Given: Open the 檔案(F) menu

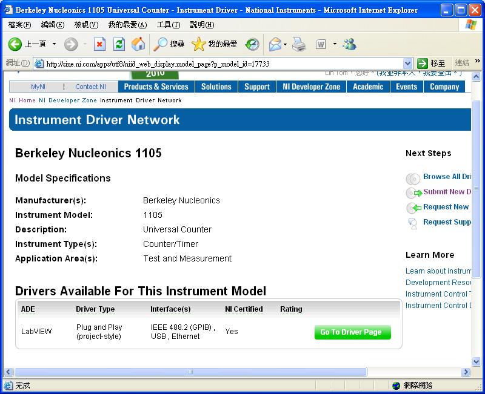Looking at the screenshot, I should click(x=19, y=25).
